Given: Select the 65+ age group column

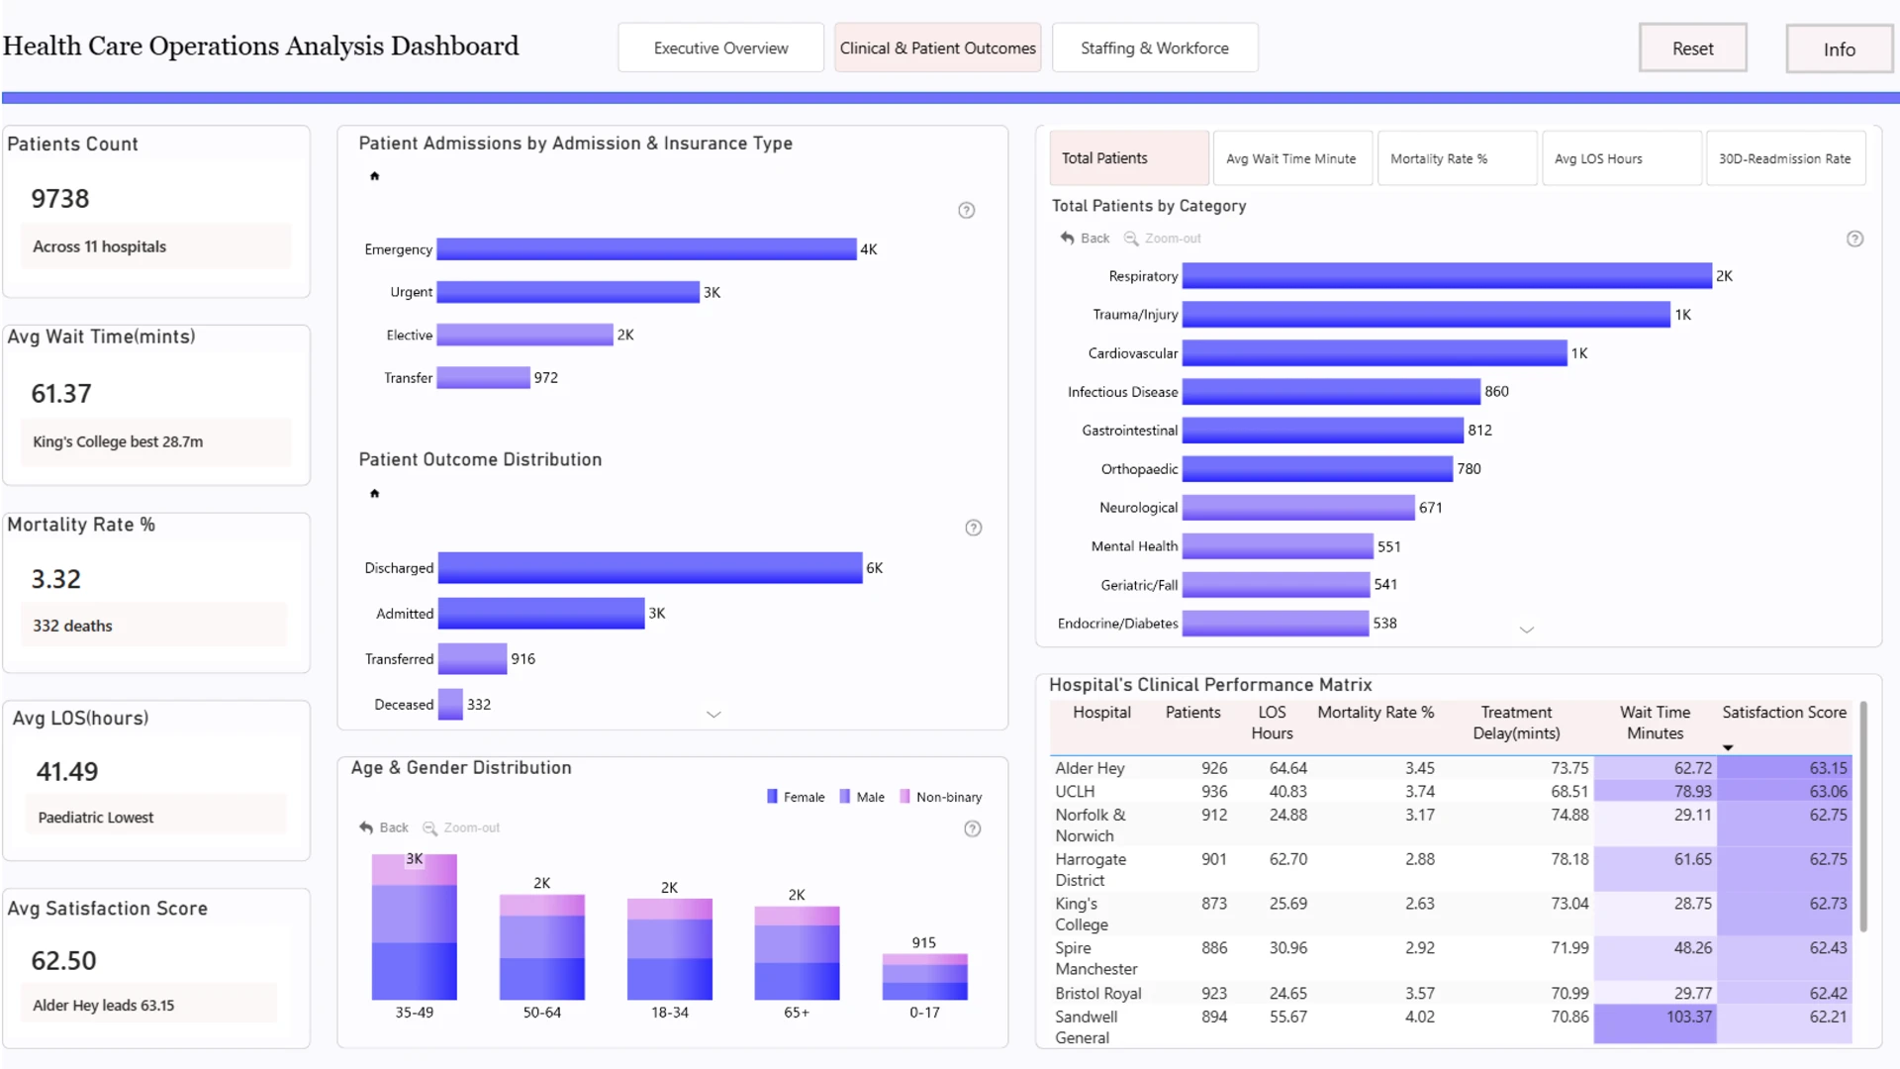Looking at the screenshot, I should pyautogui.click(x=797, y=953).
